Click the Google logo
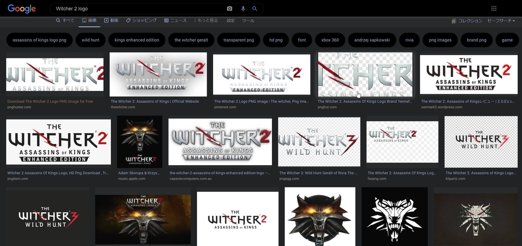522x246 pixels. (x=22, y=8)
